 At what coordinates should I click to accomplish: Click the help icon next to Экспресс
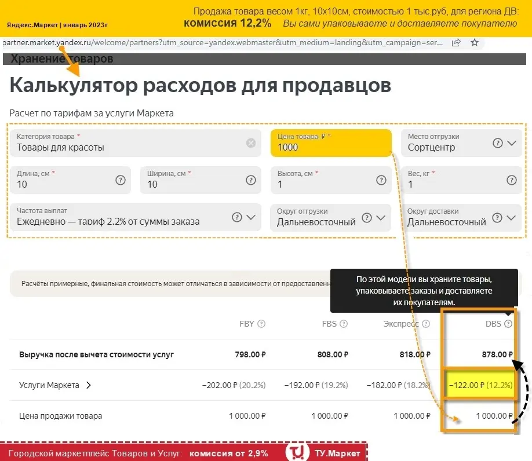pyautogui.click(x=426, y=324)
